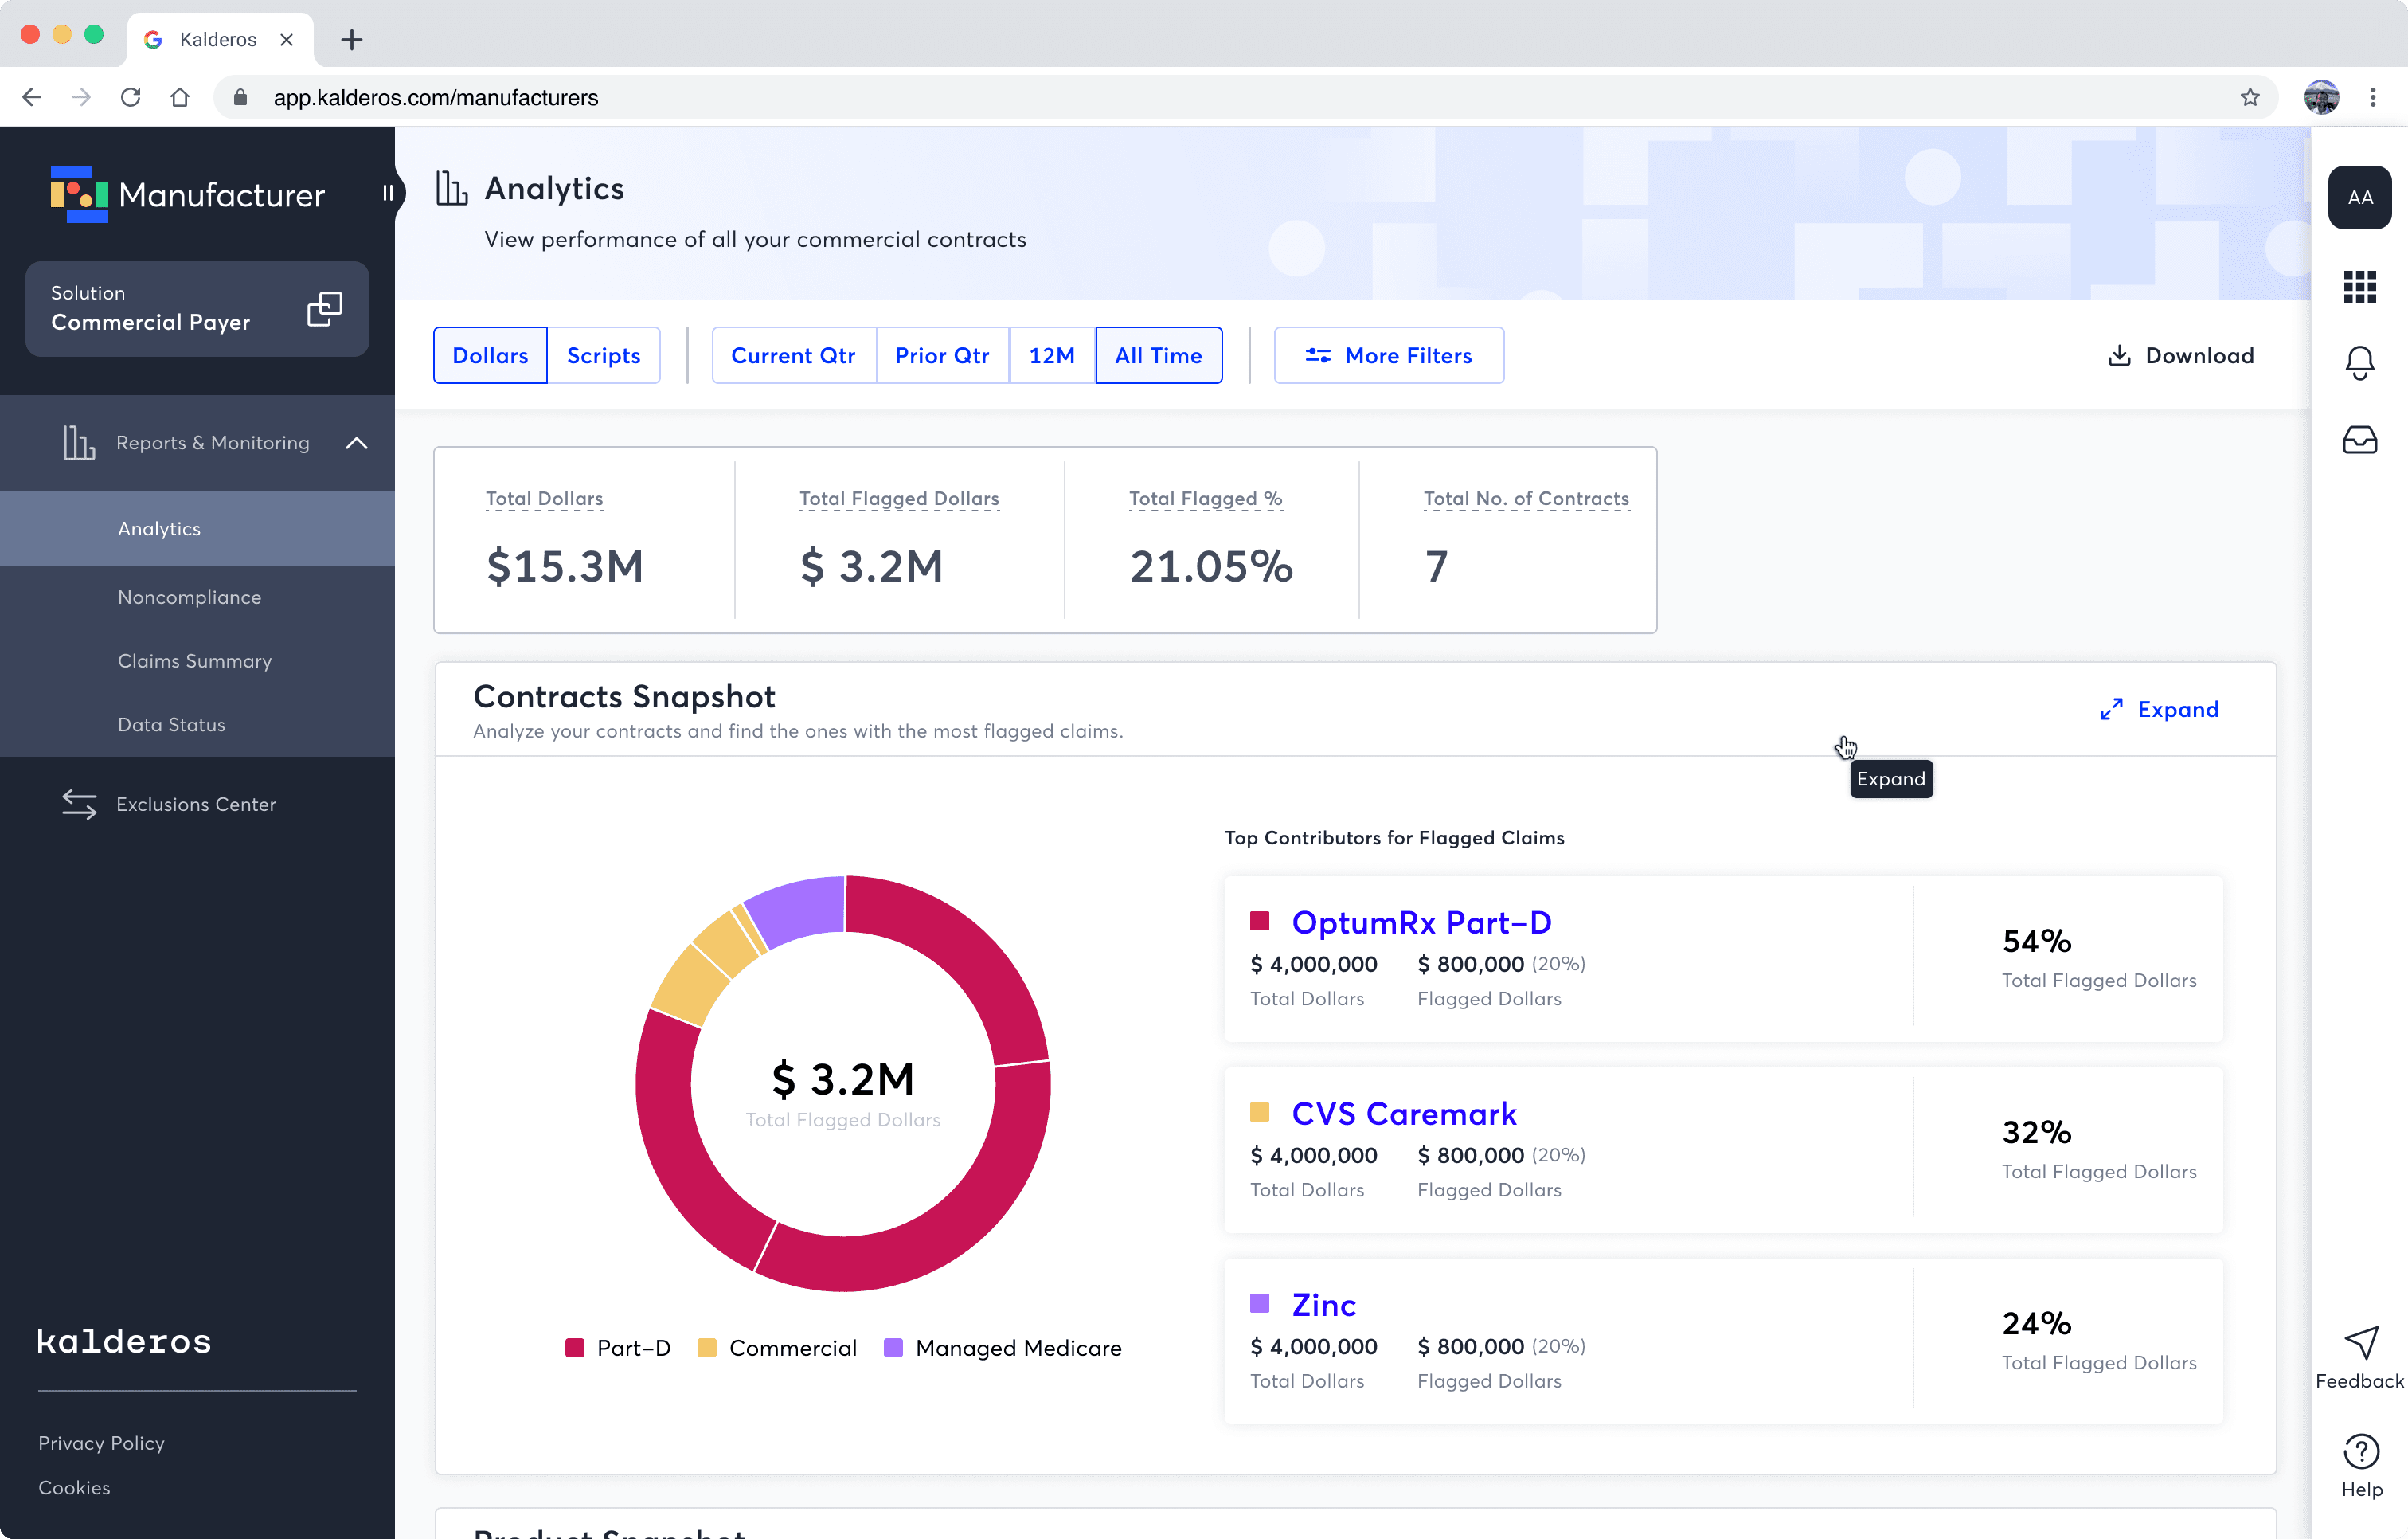Click the Solution switcher copy icon
The width and height of the screenshot is (2408, 1539).
point(324,309)
